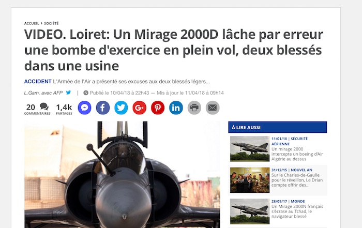Screen dimensions: 362x228
Task: Open Charles-de-Gaulle réveillon Le Drian article
Action: click(x=297, y=180)
